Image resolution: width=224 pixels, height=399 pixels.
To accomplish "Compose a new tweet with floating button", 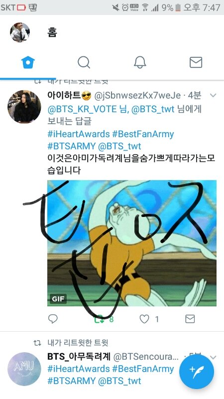I will (197, 372).
